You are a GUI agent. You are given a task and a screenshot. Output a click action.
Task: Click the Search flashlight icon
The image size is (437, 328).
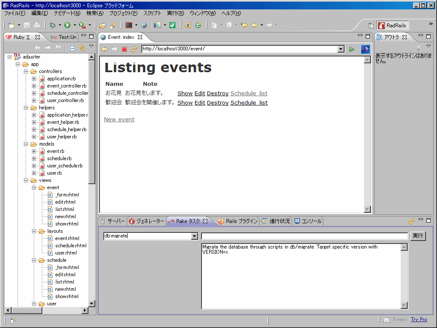click(113, 25)
